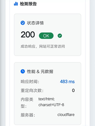Click the green checkmark circle icon
This screenshot has height=126, width=95.
pyautogui.click(x=60, y=36)
